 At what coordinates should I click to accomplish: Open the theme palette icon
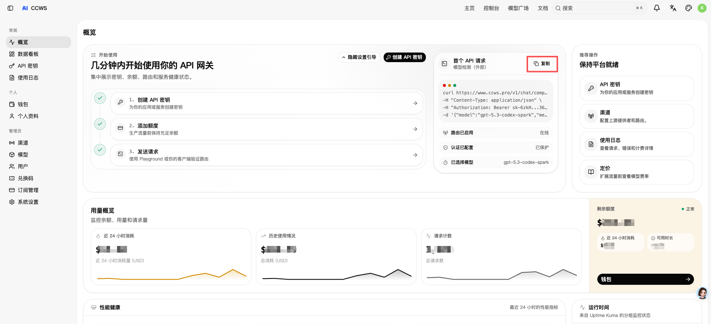[x=688, y=8]
